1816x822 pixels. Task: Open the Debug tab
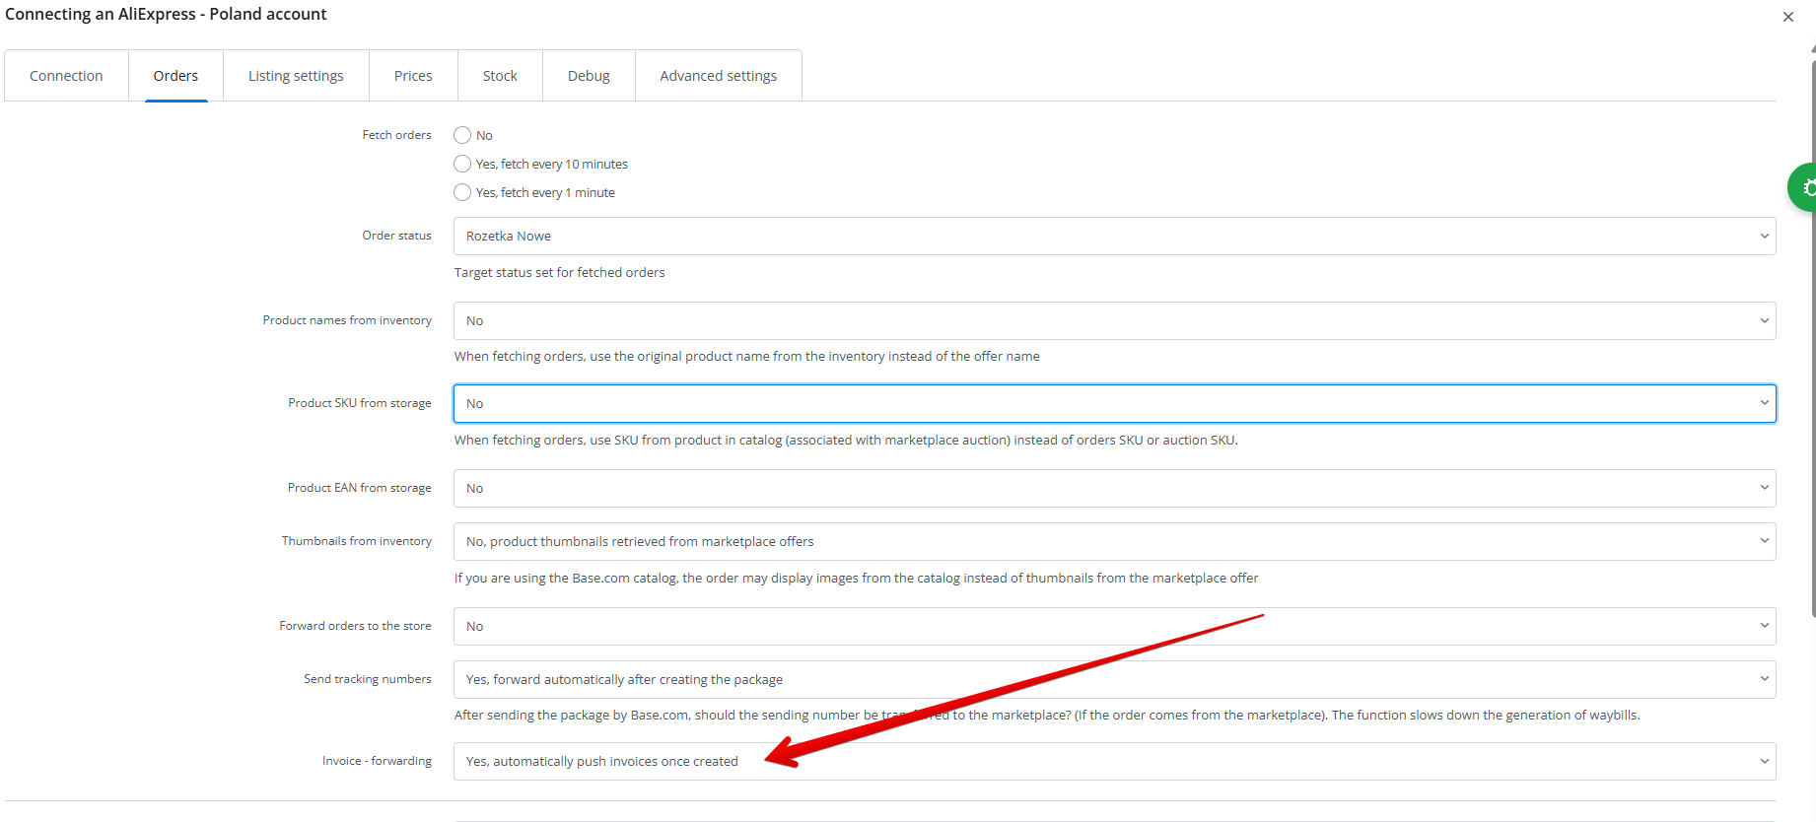589,76
